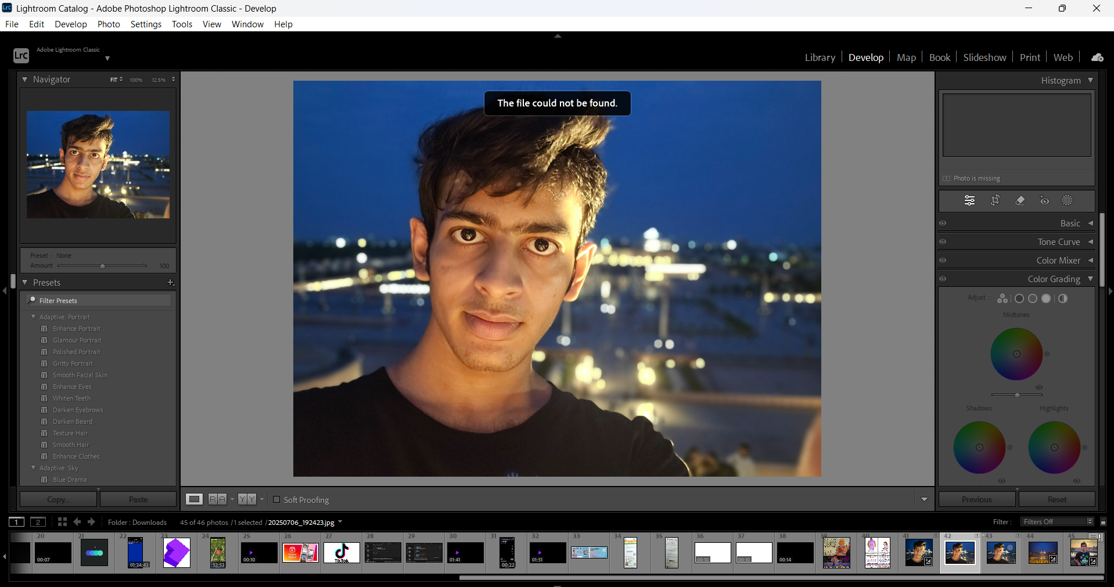The width and height of the screenshot is (1114, 587).
Task: Click the Reset button
Action: [1057, 499]
